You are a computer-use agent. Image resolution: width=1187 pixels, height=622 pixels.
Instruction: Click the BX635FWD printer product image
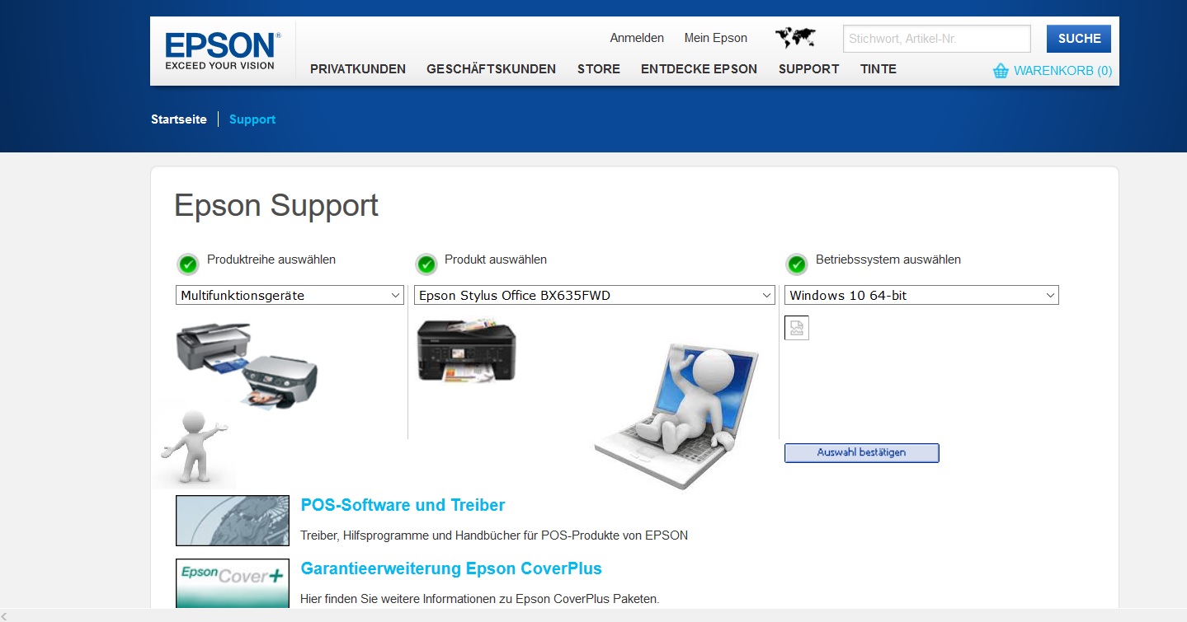pyautogui.click(x=467, y=350)
